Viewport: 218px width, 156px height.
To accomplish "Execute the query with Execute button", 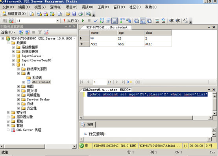I will tap(71, 21).
